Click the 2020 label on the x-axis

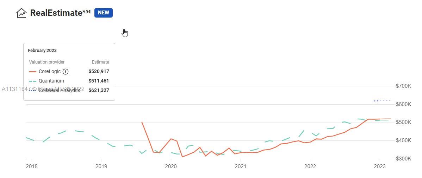tap(171, 166)
